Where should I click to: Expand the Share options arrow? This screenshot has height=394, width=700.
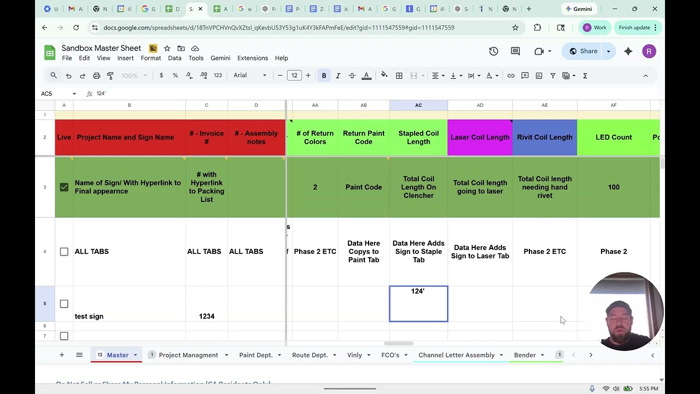click(608, 51)
